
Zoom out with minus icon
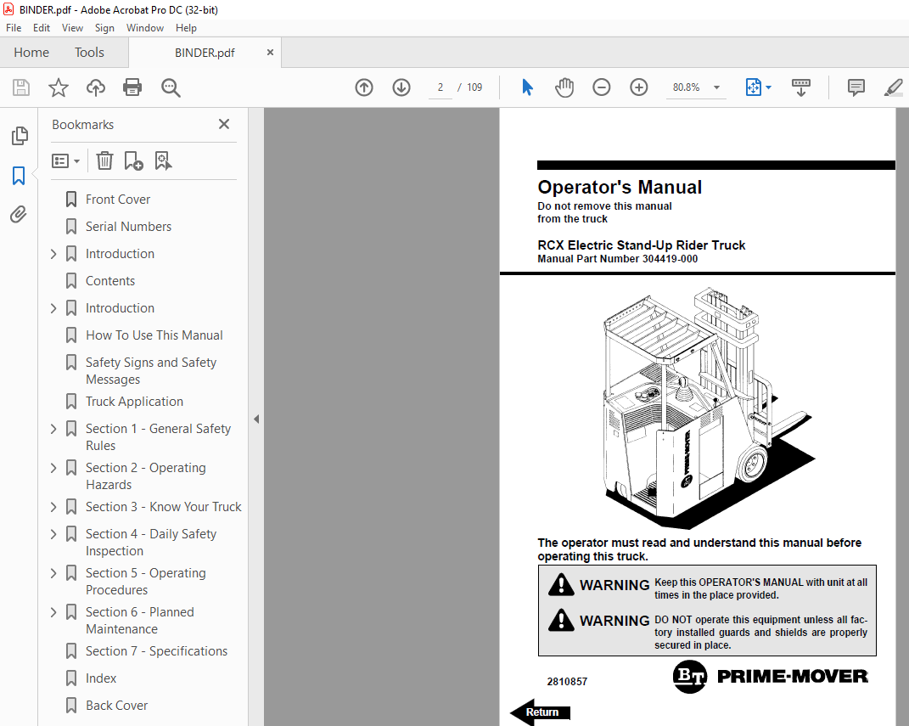tap(601, 87)
